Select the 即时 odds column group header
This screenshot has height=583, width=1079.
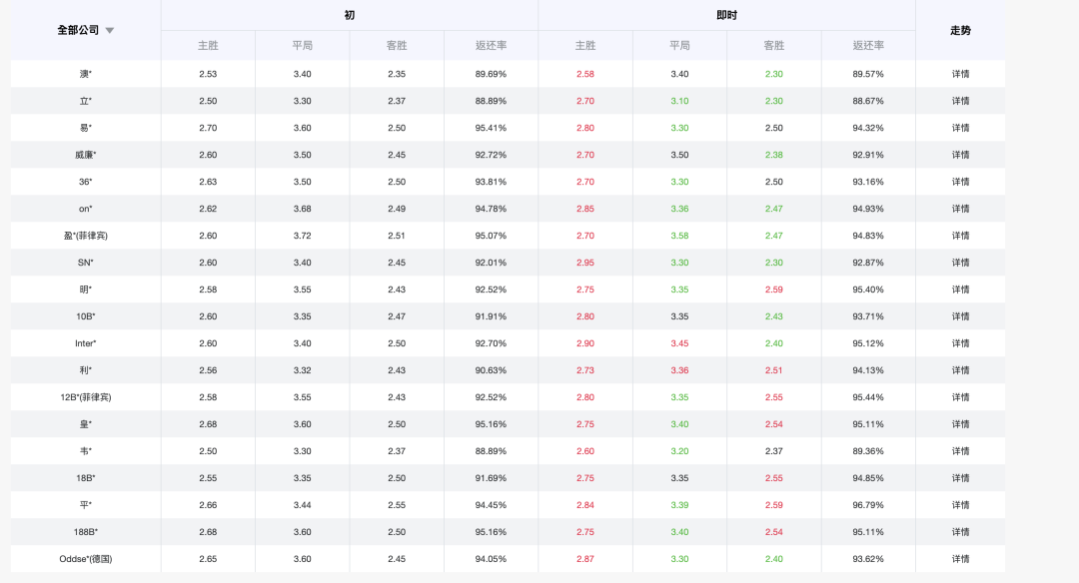(726, 15)
